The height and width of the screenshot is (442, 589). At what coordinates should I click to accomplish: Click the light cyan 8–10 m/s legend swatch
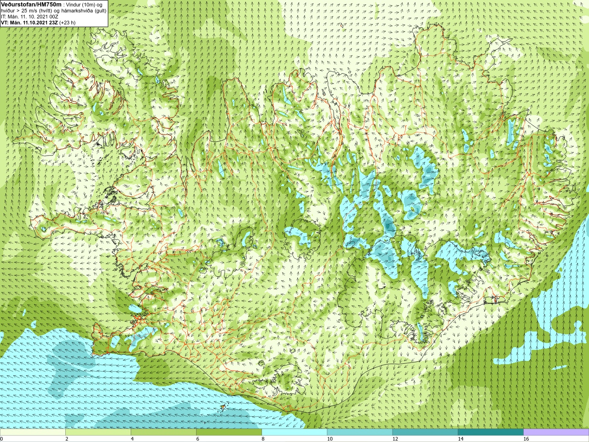pyautogui.click(x=294, y=432)
